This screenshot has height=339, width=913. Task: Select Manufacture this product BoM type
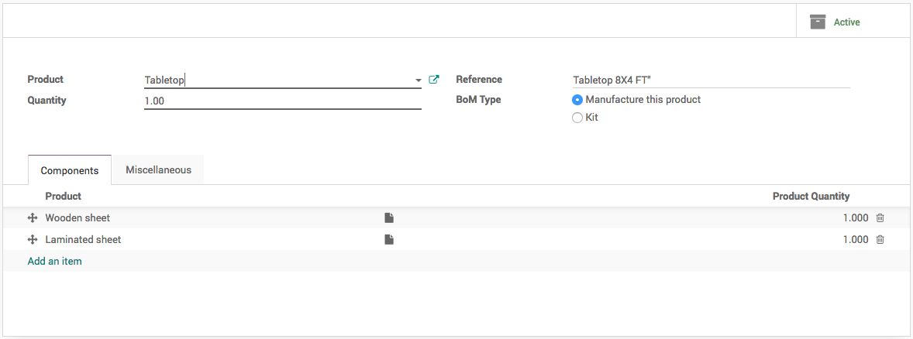pyautogui.click(x=577, y=100)
